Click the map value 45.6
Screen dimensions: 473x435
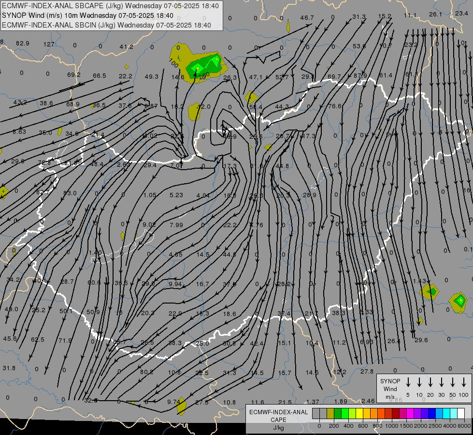point(10,339)
